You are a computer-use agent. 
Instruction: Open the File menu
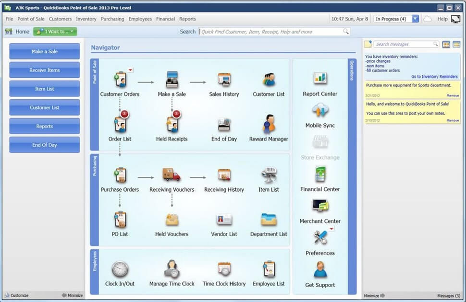(x=10, y=19)
